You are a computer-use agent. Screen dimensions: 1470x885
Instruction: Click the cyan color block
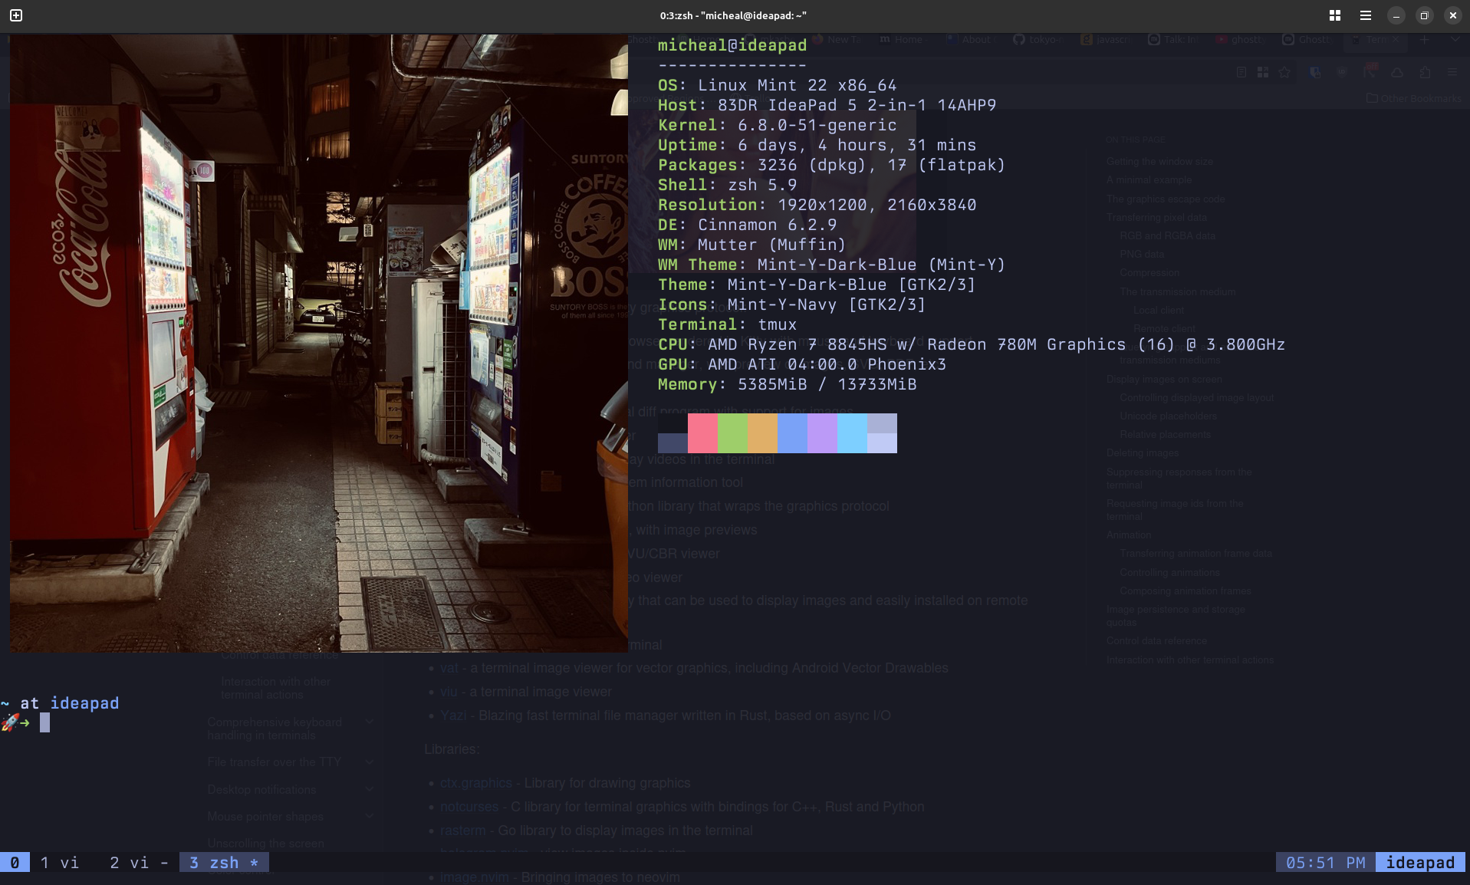click(x=852, y=433)
